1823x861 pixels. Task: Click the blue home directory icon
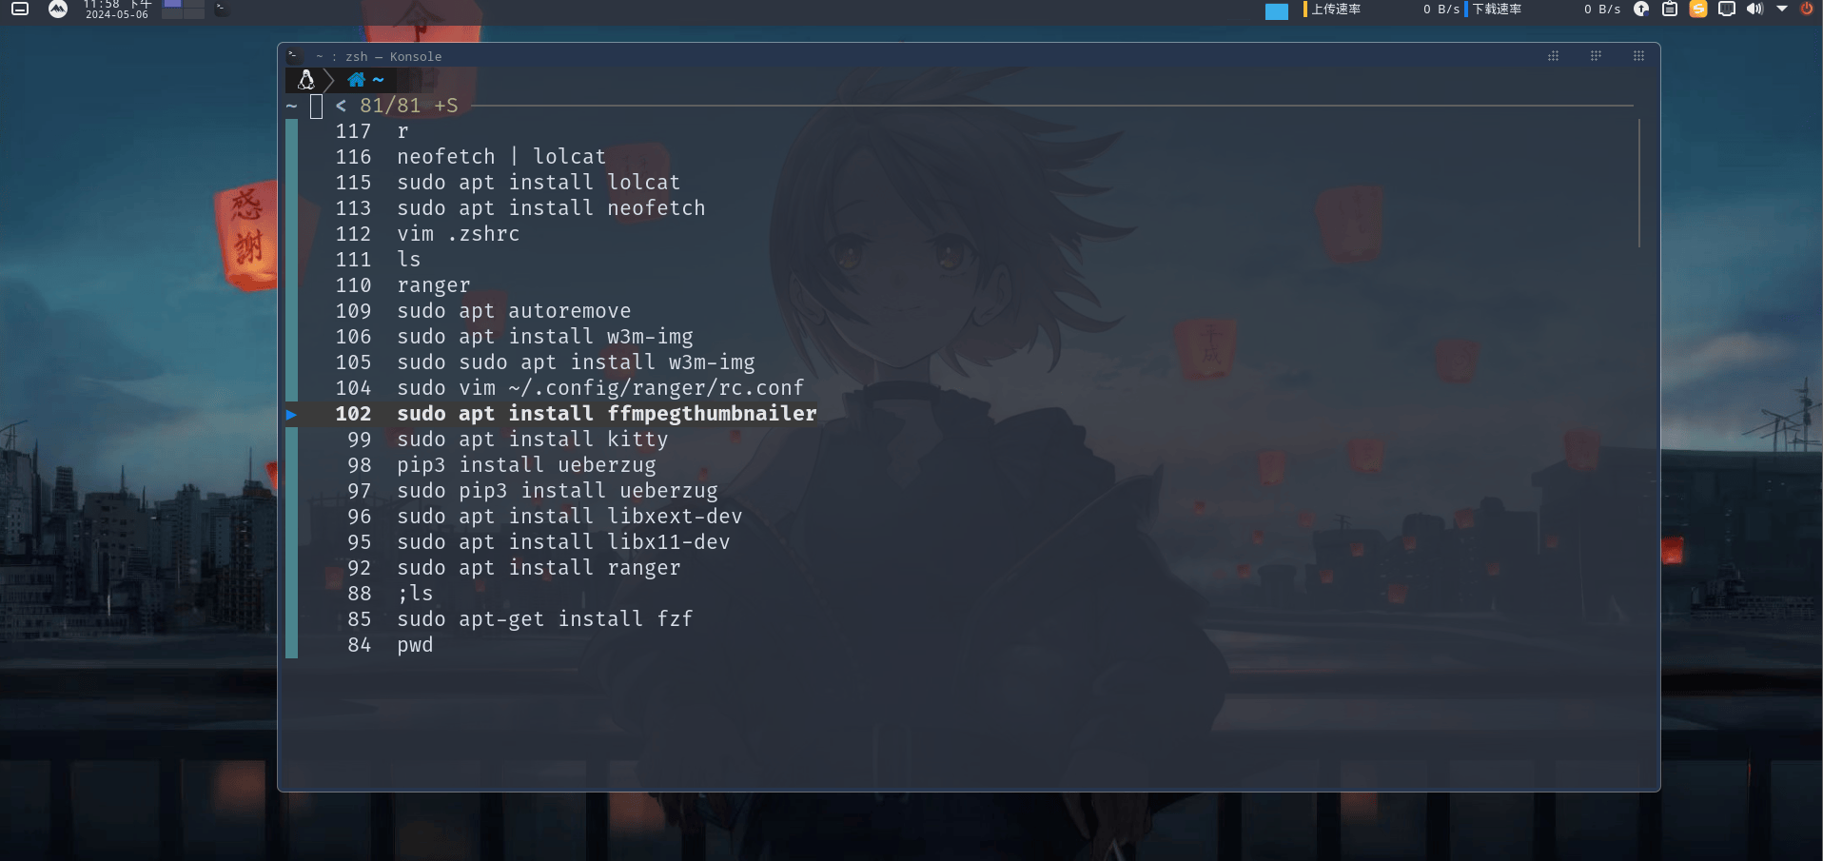(357, 80)
